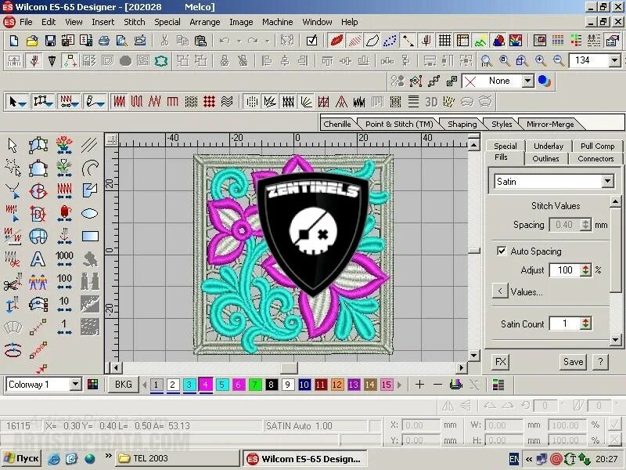
Task: Cut selection with scissors icon
Action: pos(164,41)
